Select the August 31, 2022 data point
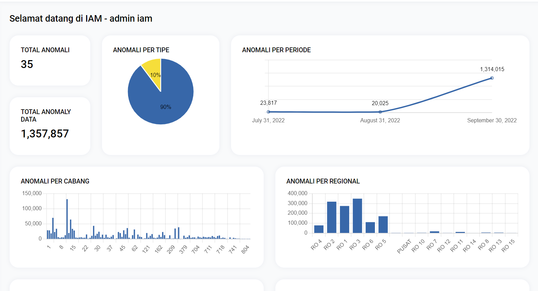The height and width of the screenshot is (291, 538). click(380, 112)
